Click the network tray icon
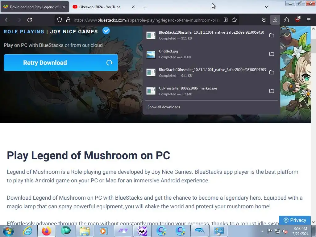316x237 pixels. (x=277, y=231)
